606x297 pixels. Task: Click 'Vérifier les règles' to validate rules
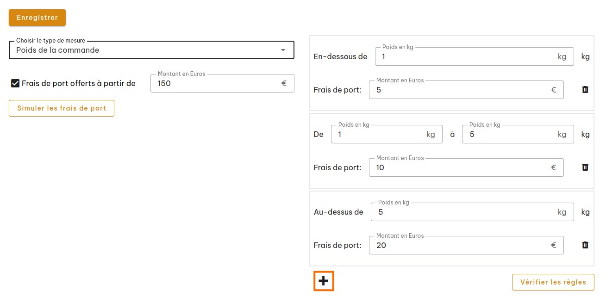[553, 282]
